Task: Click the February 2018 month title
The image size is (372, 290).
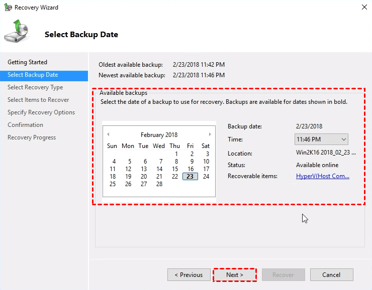Action: coord(159,134)
